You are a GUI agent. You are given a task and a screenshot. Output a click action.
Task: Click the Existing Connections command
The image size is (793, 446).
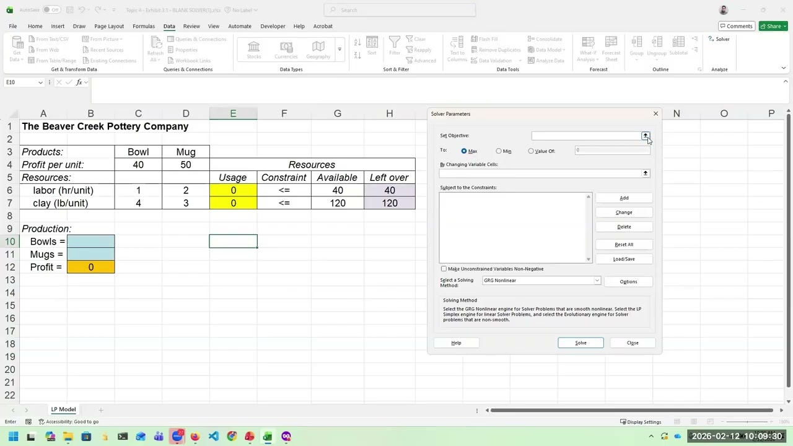point(108,61)
